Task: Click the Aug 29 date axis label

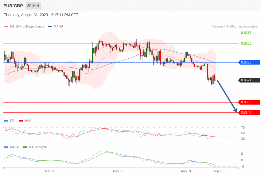Action: point(50,171)
